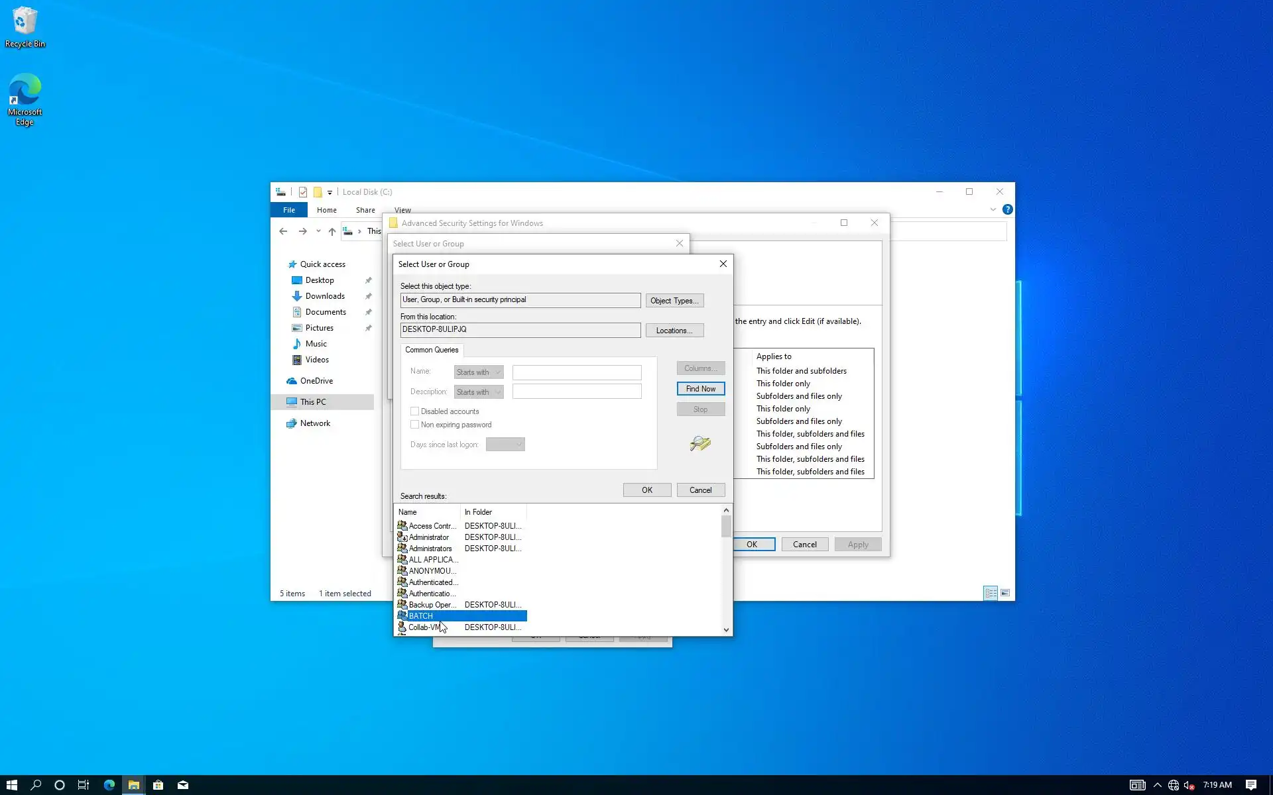Click the up arrow navigation icon
This screenshot has width=1273, height=795.
[332, 231]
